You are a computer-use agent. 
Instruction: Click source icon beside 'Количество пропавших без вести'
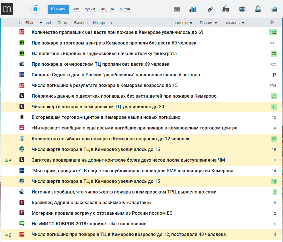point(22,32)
